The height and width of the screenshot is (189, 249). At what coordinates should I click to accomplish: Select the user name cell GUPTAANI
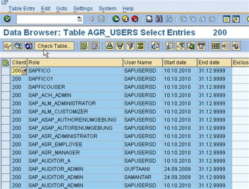pos(143,169)
